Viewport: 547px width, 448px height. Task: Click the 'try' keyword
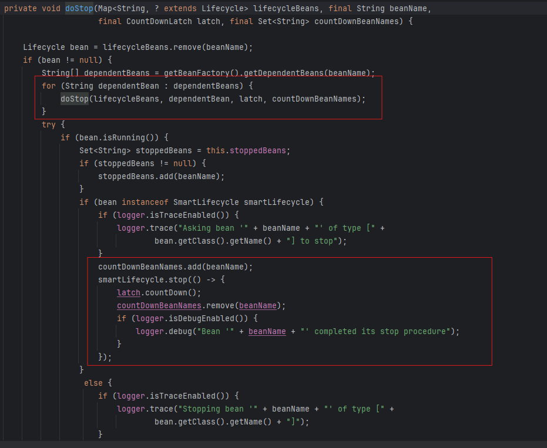49,125
